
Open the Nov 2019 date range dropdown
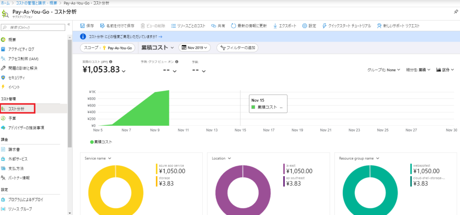click(195, 47)
